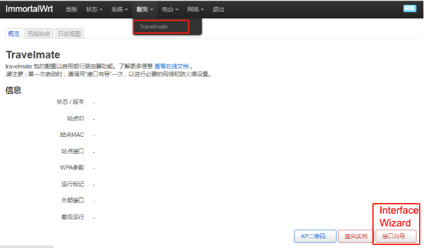The image size is (424, 248).
Task: Open the 查看在线文档 documentation link
Action: pyautogui.click(x=172, y=66)
